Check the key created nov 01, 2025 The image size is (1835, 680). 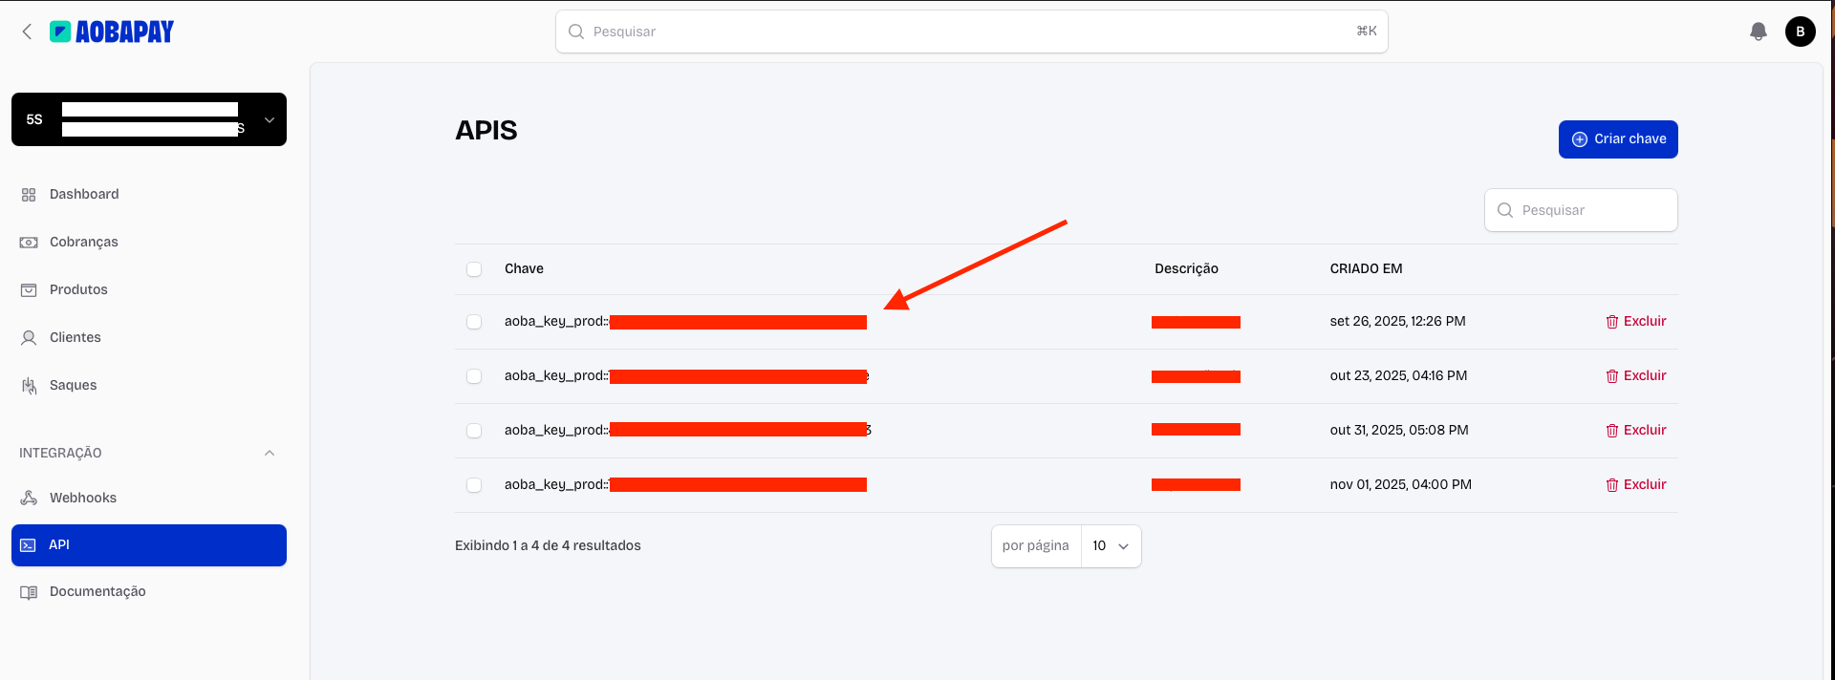[474, 485]
